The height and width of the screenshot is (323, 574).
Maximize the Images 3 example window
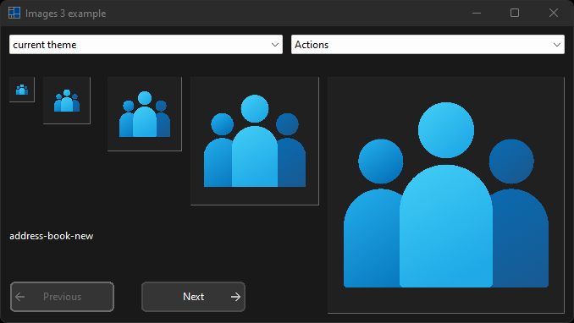[515, 14]
